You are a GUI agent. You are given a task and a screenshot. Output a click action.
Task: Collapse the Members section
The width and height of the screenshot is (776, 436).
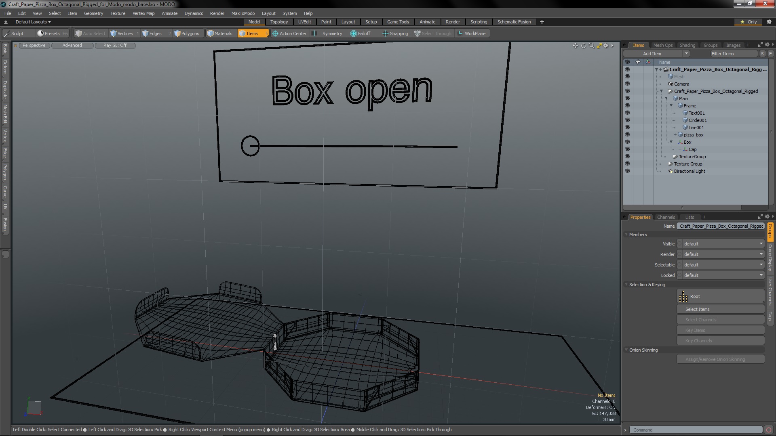point(626,235)
